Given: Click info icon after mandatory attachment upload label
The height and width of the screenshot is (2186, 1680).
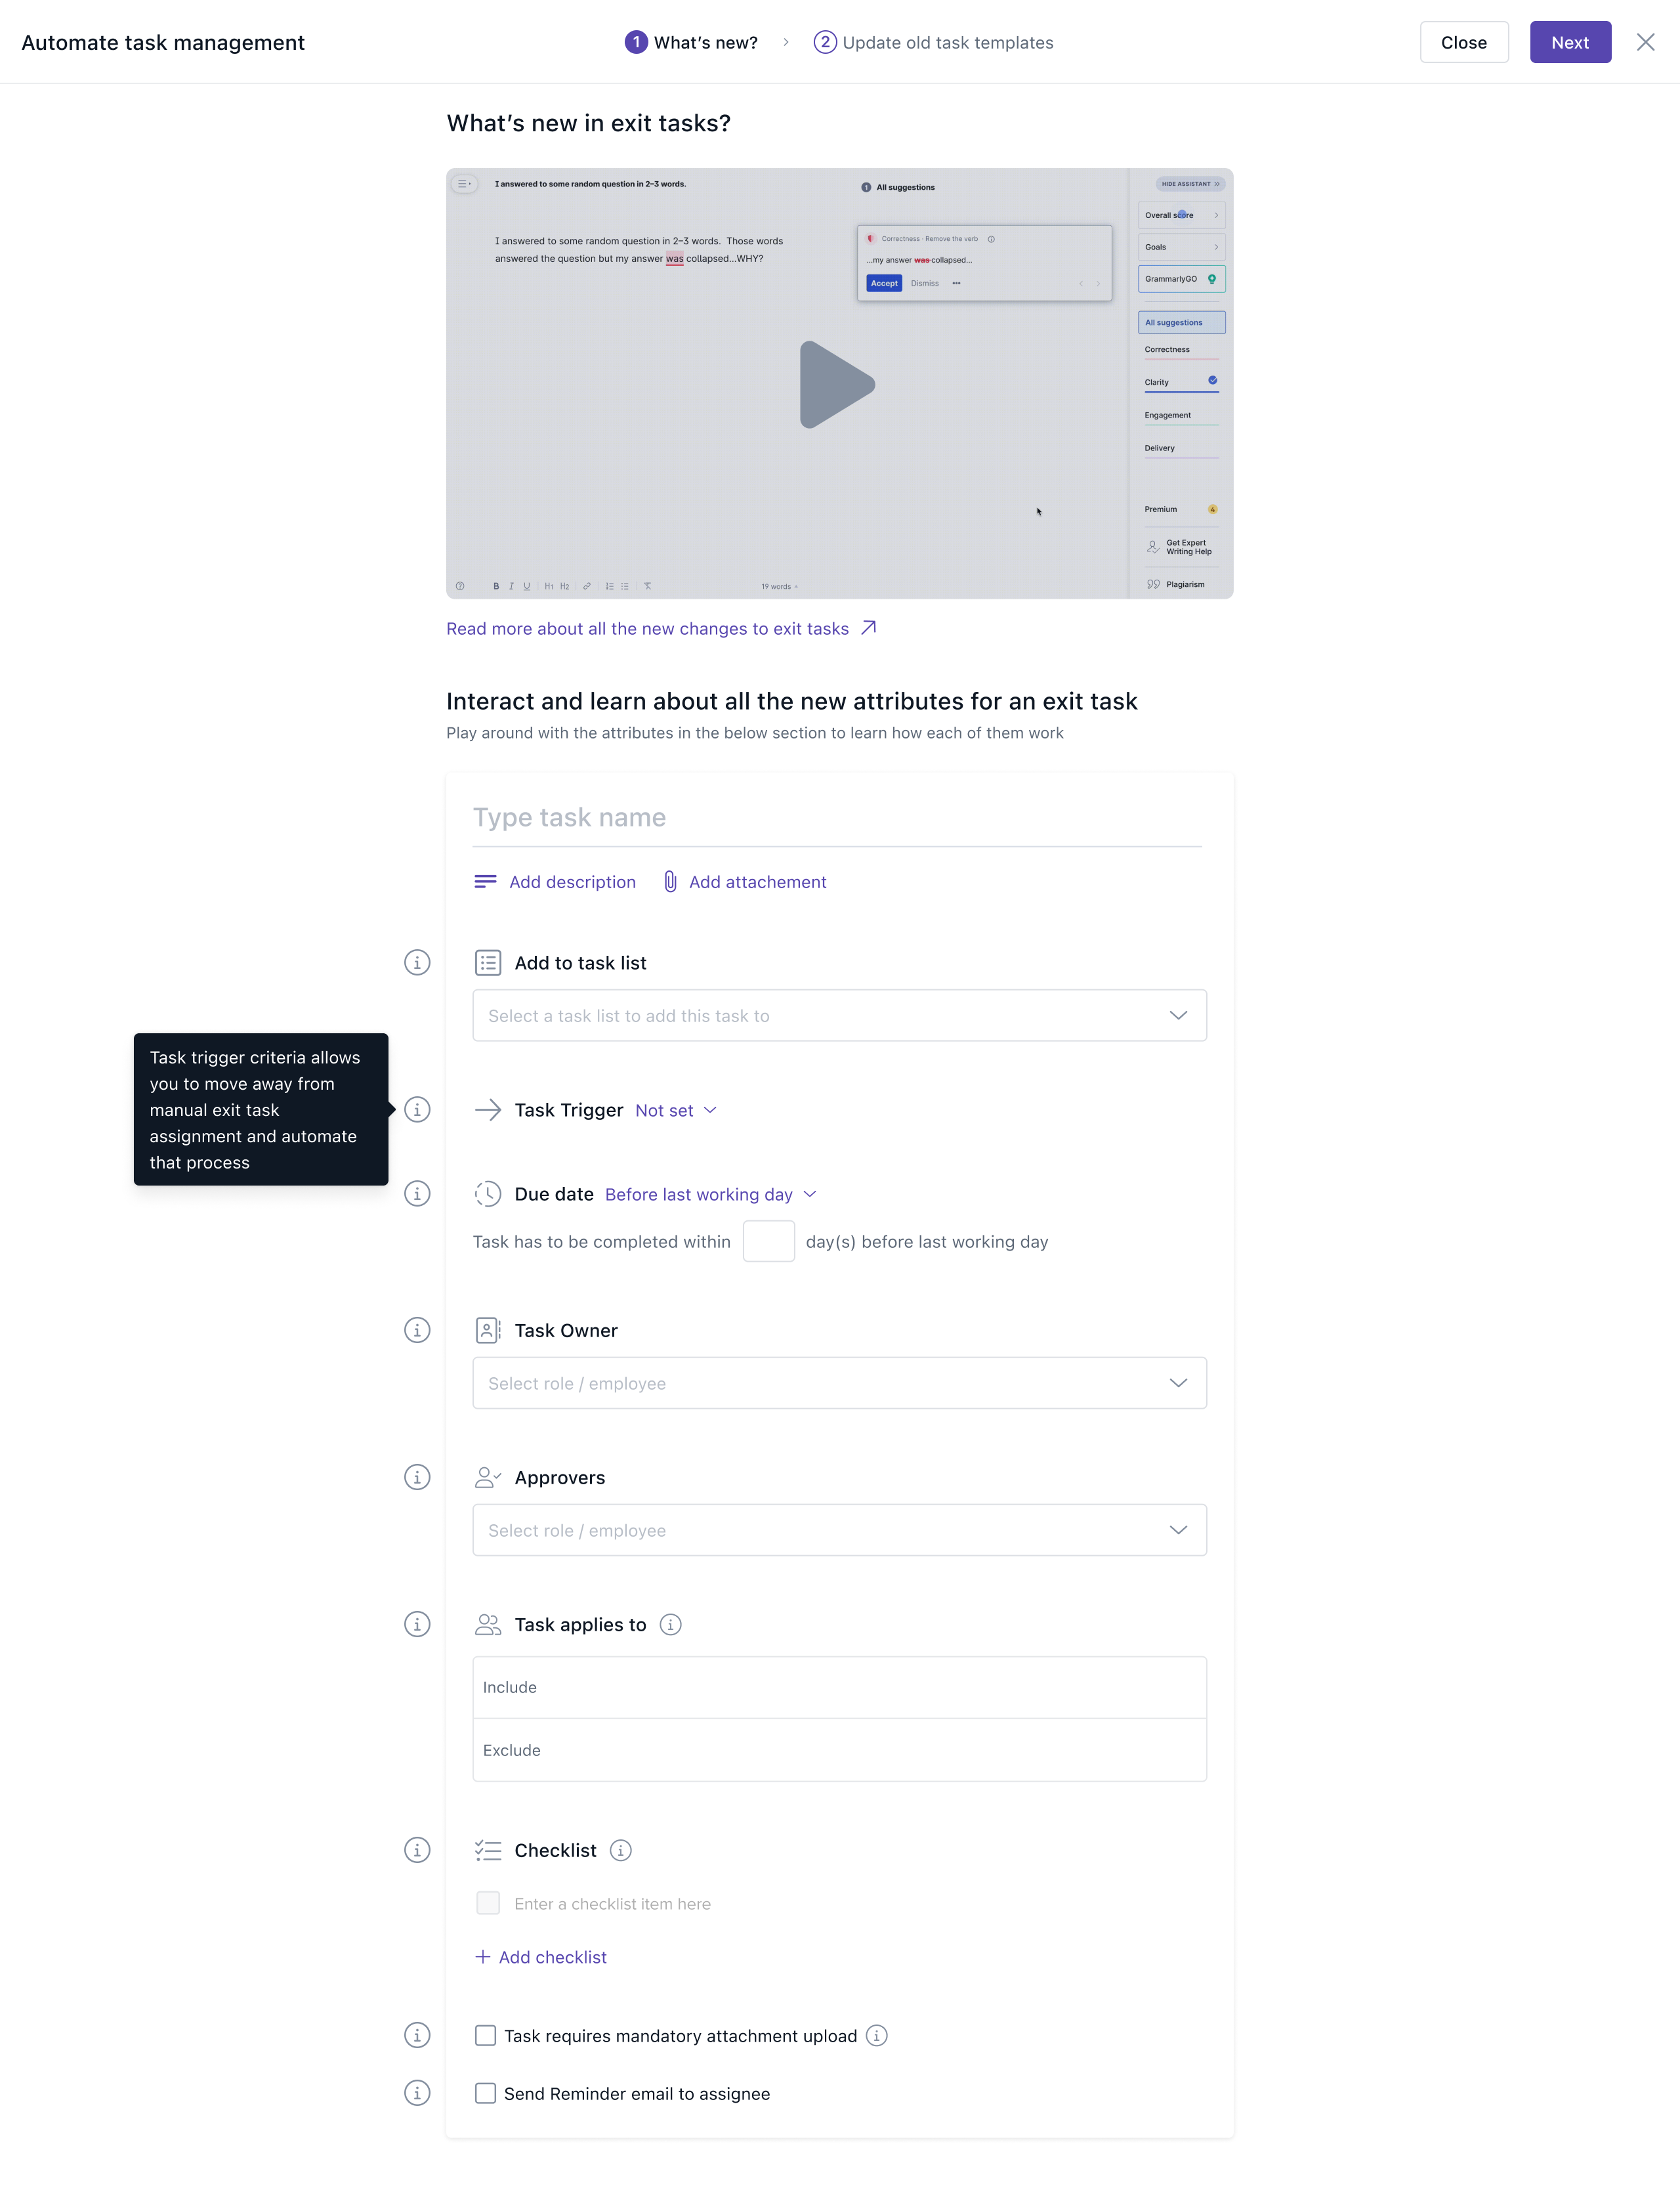Looking at the screenshot, I should (x=877, y=2035).
